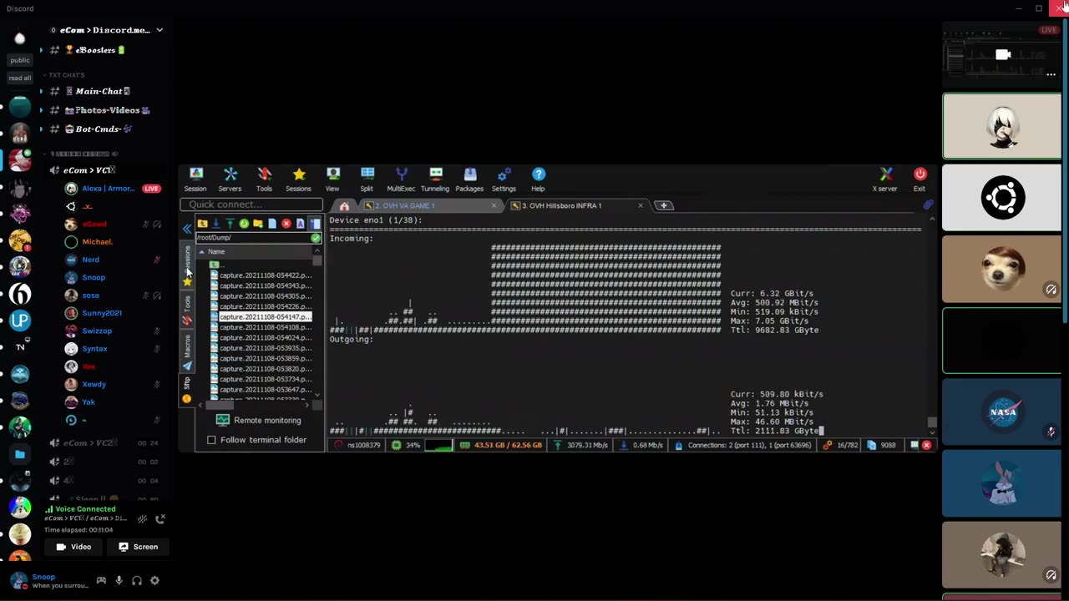Open the Main-Chat channel
Screen dimensions: 1069x601
point(90,91)
